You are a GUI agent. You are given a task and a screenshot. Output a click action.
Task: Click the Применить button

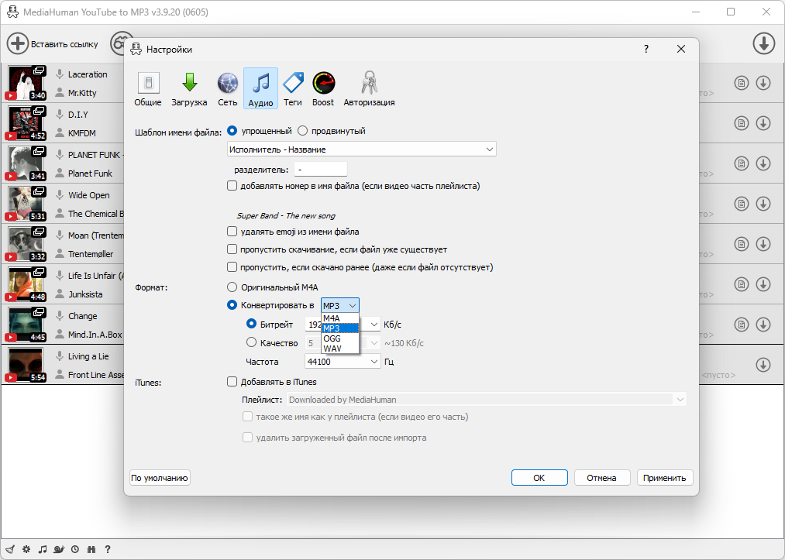[664, 477]
